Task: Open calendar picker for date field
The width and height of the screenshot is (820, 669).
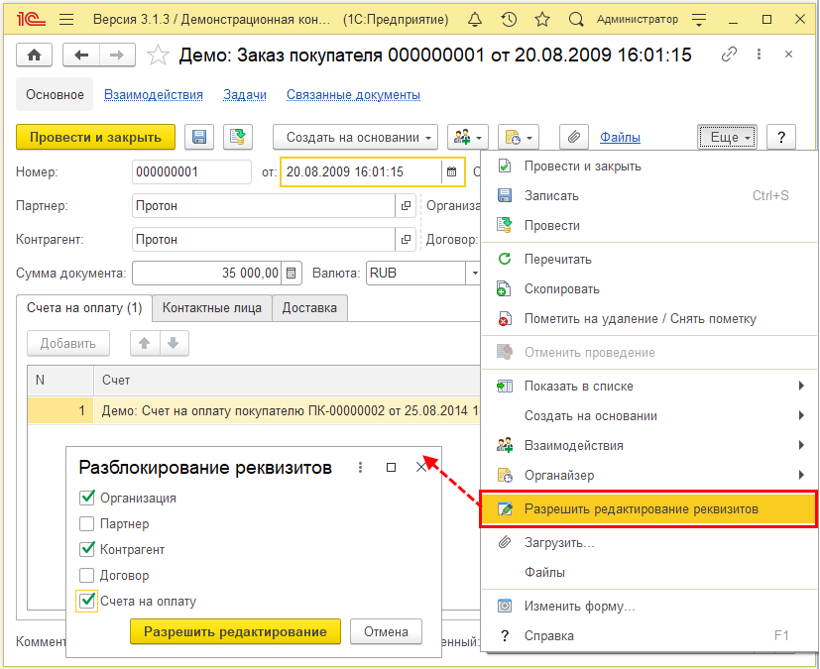Action: point(452,171)
